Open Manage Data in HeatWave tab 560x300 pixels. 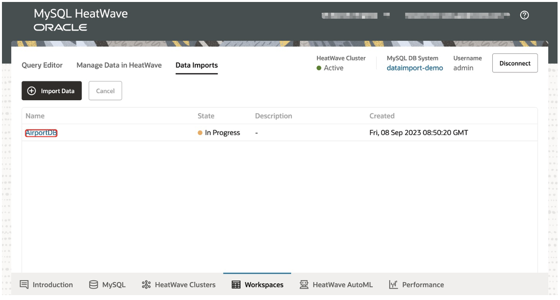tap(118, 65)
